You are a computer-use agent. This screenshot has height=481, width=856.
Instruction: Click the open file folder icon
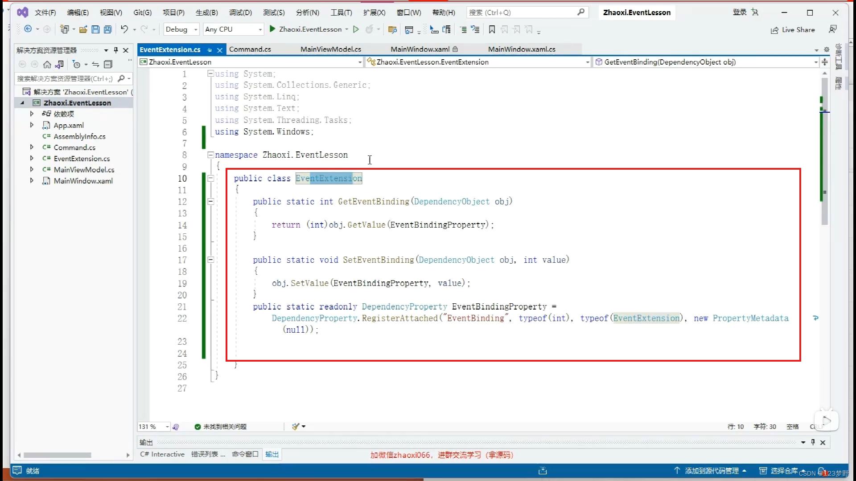point(83,29)
